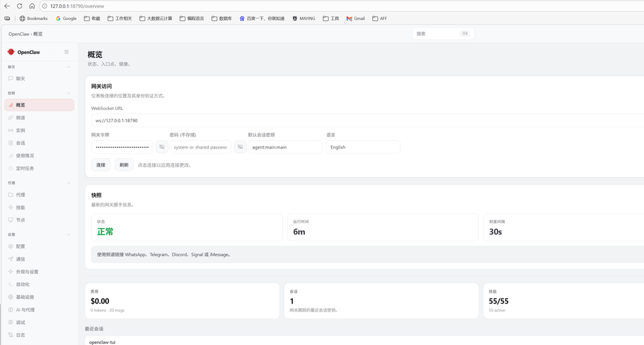Collapse the sidebar with the hamburger icon
This screenshot has height=345, width=644.
pyautogui.click(x=67, y=52)
